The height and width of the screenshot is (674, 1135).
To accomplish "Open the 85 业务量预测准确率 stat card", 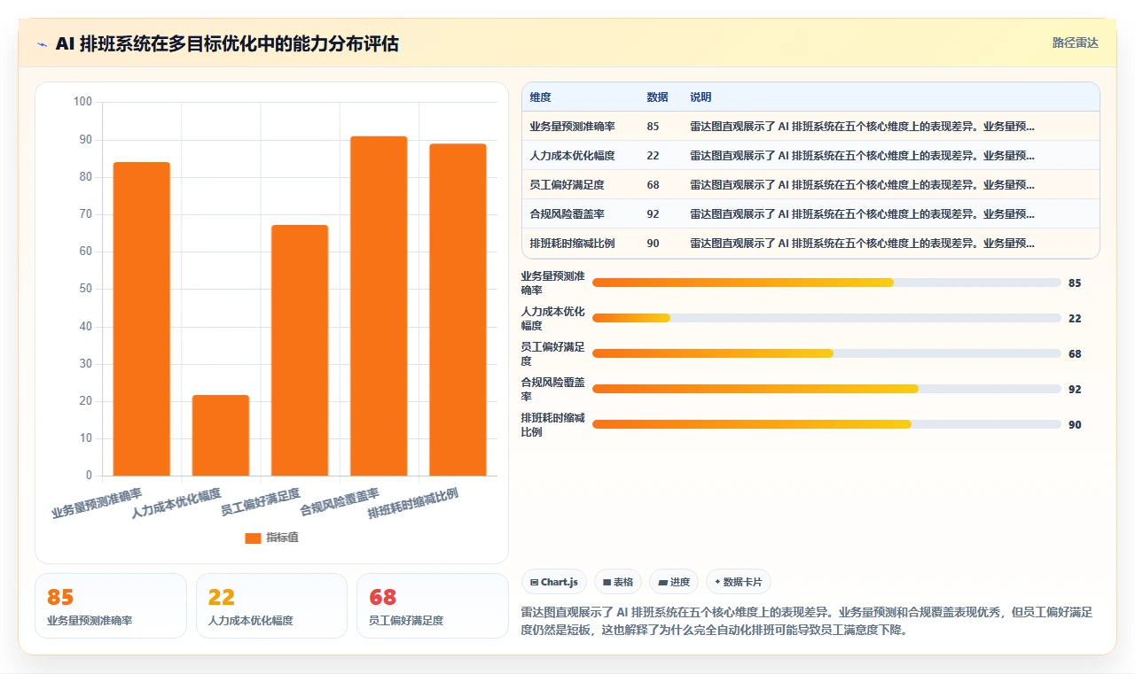I will (111, 606).
